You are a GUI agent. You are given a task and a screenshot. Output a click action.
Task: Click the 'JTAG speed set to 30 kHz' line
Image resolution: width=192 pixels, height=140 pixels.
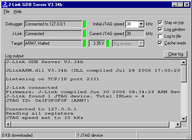click(x=45, y=118)
